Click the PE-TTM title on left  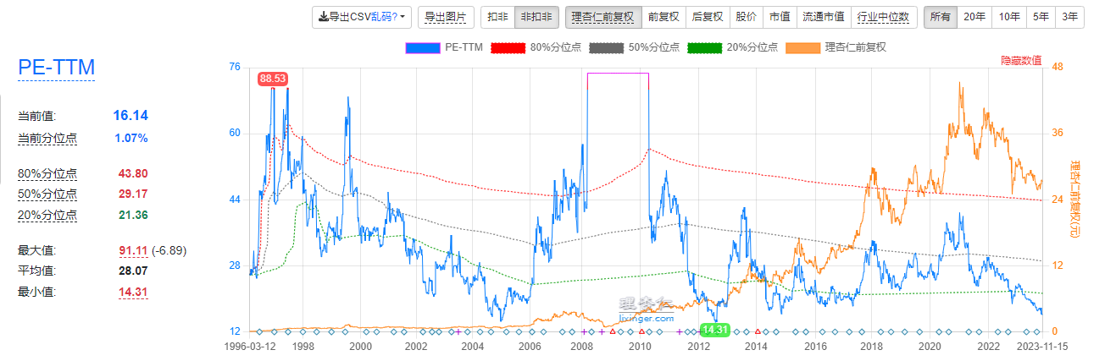pos(56,68)
